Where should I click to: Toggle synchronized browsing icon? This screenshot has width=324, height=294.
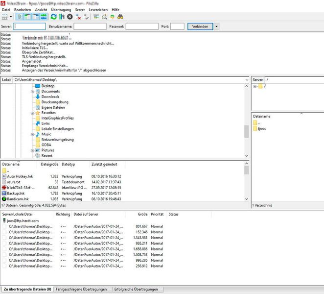click(112, 17)
